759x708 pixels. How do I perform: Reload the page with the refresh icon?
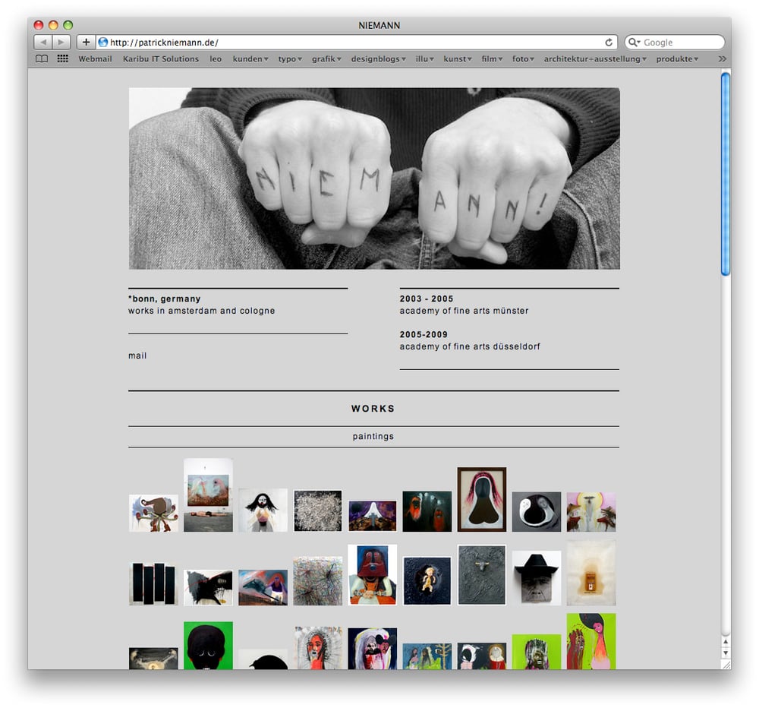(609, 42)
